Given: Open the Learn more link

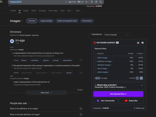Looking at the screenshot, I should point(35,35).
